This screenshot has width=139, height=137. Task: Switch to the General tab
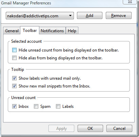(x=12, y=31)
